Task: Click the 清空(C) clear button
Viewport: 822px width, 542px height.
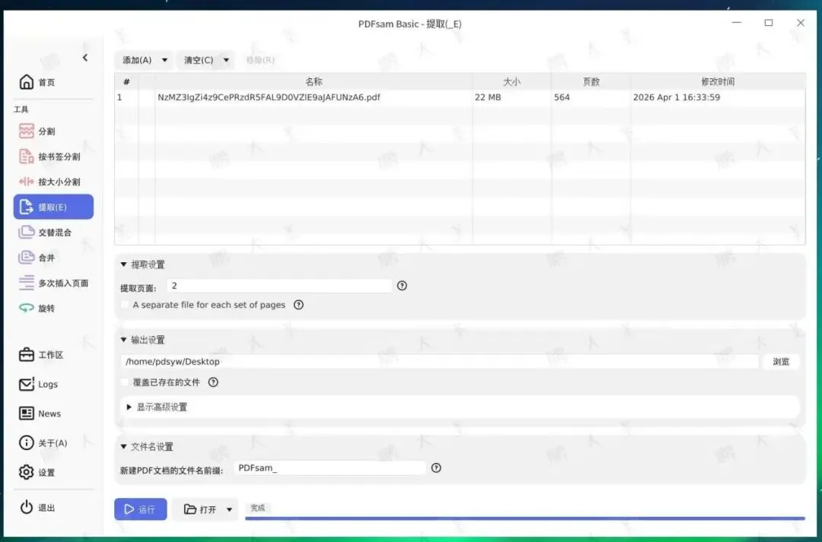Action: (x=198, y=60)
